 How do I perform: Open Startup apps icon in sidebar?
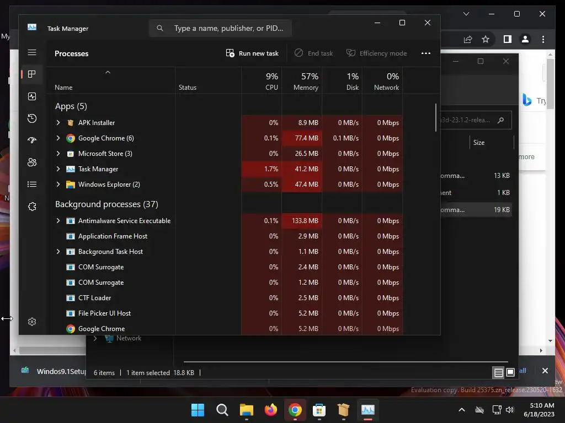click(x=31, y=140)
